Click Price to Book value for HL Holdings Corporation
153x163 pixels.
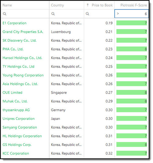[109, 136]
